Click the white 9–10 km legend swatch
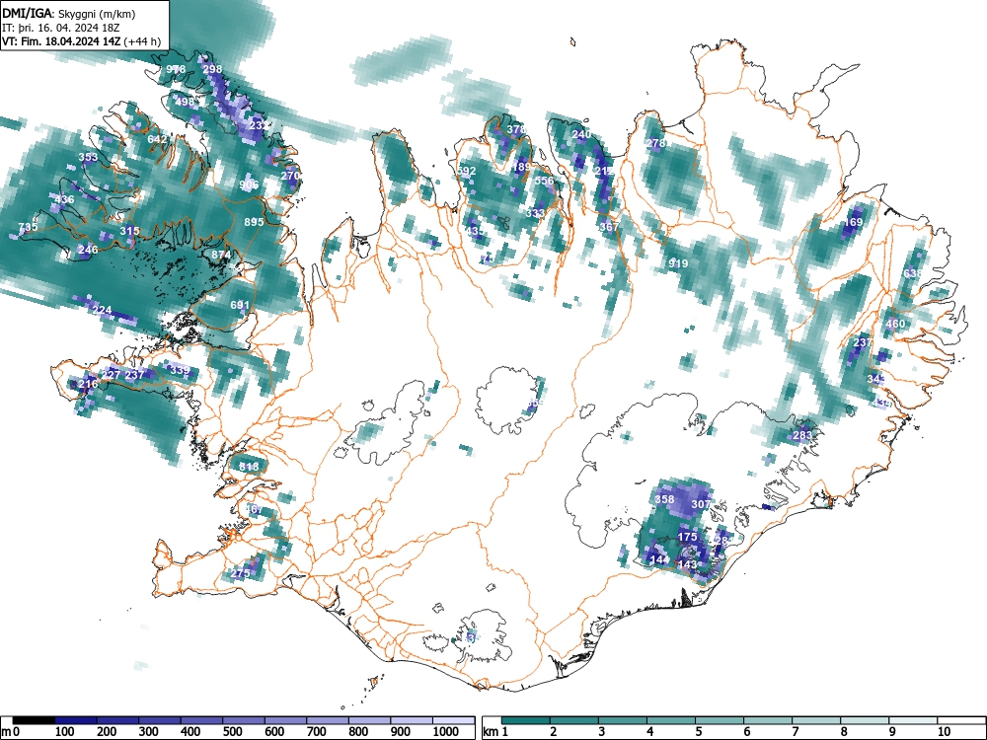This screenshot has height=740, width=987. [x=913, y=720]
